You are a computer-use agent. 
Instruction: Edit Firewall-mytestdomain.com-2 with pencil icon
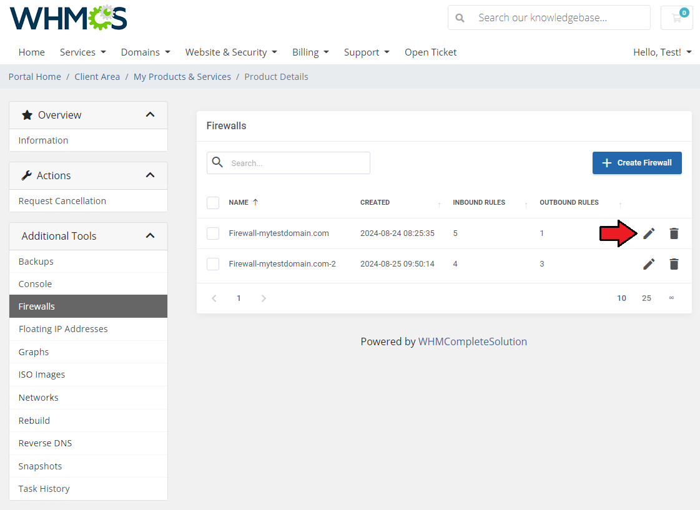click(649, 264)
